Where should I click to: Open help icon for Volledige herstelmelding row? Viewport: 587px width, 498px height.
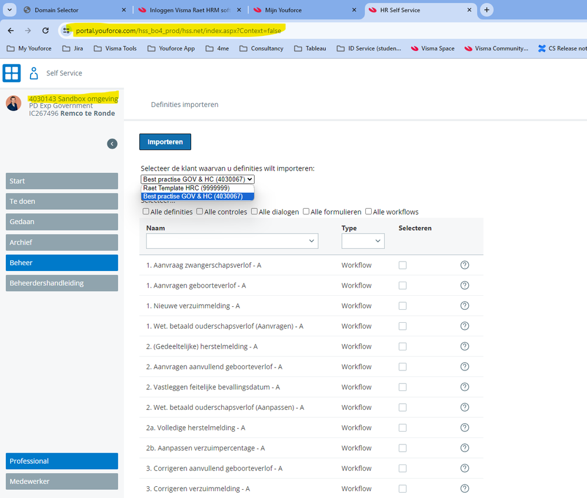(x=465, y=427)
